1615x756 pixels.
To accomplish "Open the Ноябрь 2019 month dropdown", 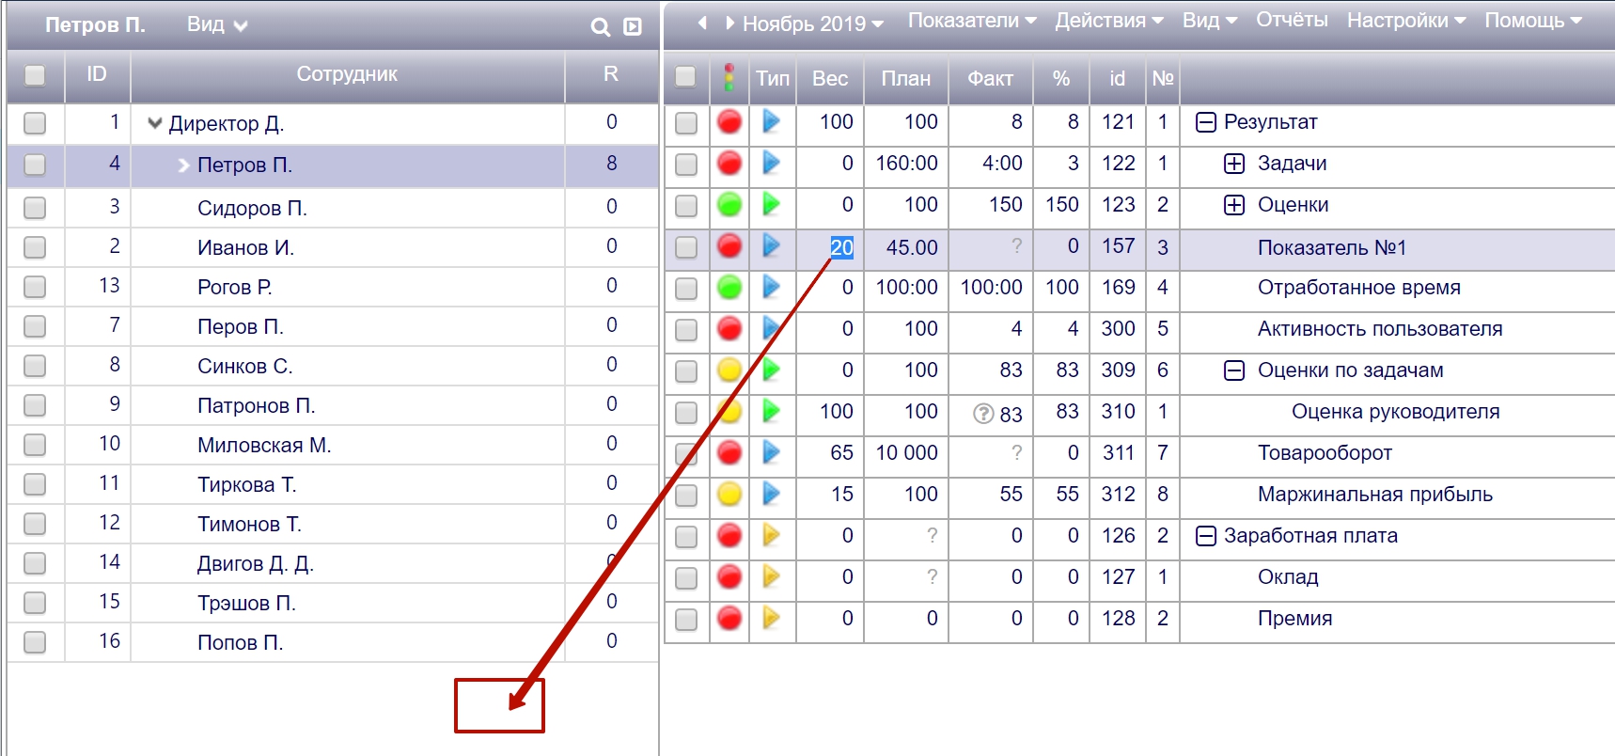I will click(812, 24).
